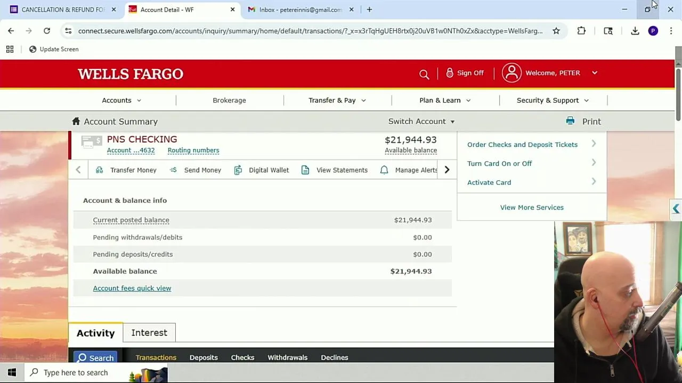Open Order Checks and Deposit Tickets chevron
This screenshot has height=383, width=682.
click(594, 144)
